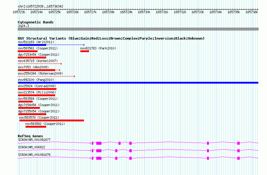Click the red nsv583564 loss bar

pos(25,102)
